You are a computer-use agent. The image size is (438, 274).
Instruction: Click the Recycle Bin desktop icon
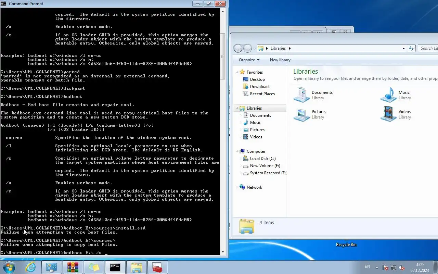point(346,245)
